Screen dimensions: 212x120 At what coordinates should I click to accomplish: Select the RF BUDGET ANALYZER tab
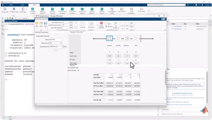(x=41, y=19)
